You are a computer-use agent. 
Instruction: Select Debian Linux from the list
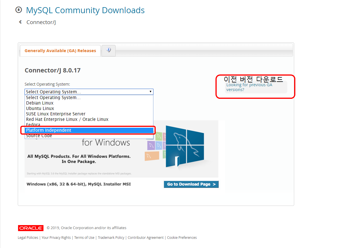coord(89,103)
